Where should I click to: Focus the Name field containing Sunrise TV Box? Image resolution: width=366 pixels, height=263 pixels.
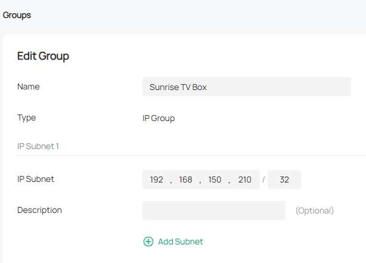tap(246, 86)
